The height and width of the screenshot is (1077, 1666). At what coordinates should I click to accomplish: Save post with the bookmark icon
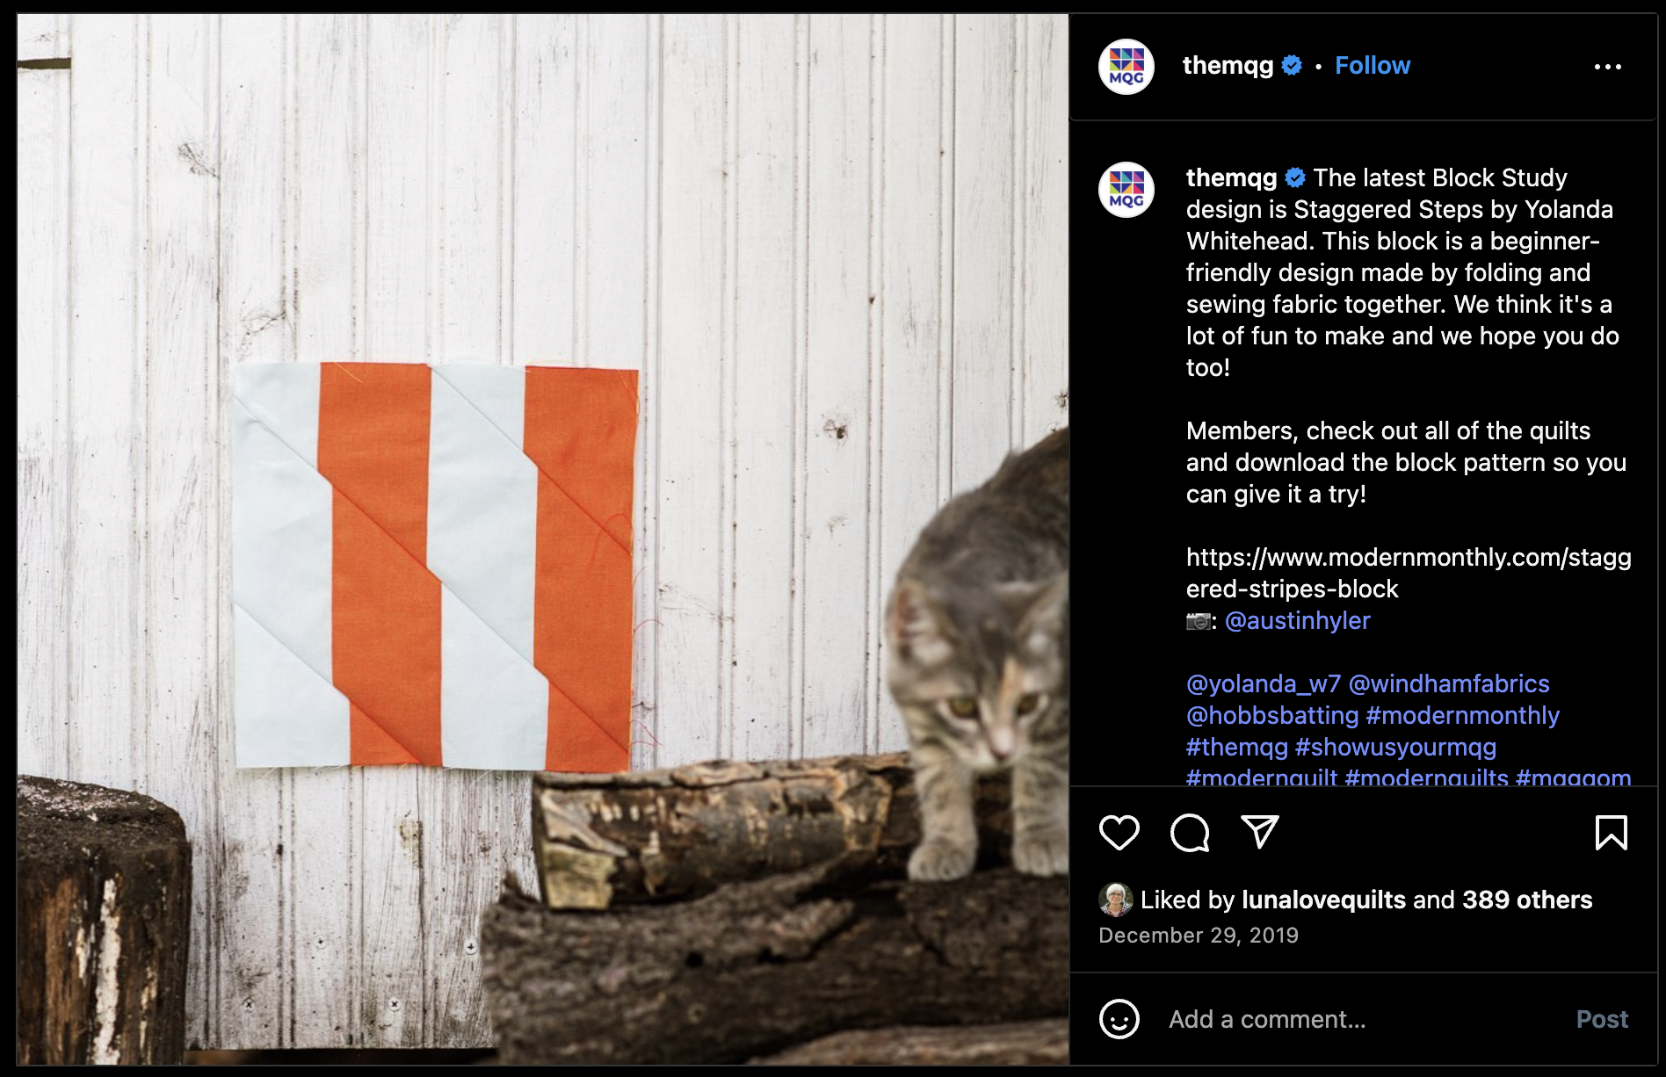1611,833
